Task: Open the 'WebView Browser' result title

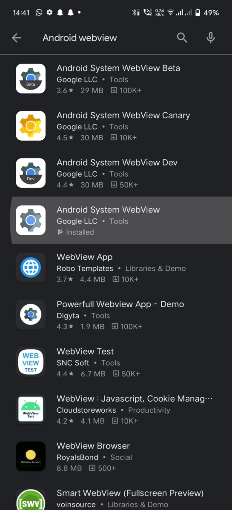Action: click(x=93, y=445)
